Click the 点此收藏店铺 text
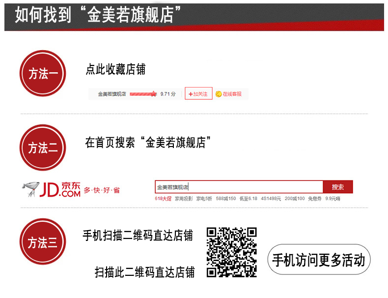This screenshot has height=298, width=388. [115, 69]
